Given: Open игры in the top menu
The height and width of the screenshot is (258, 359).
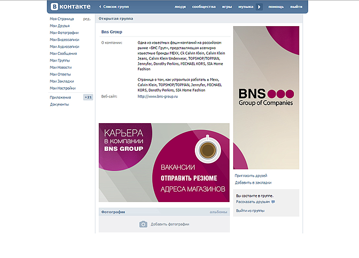Looking at the screenshot, I should pos(227,7).
